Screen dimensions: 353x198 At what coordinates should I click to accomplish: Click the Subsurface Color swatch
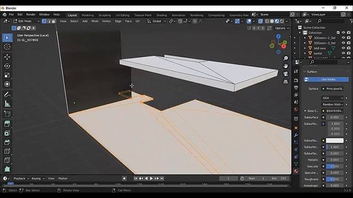click(335, 141)
